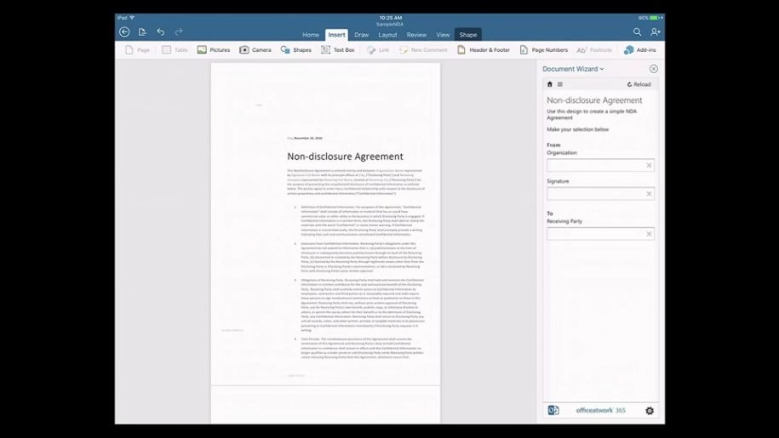Open the Layout tab

[x=387, y=35]
